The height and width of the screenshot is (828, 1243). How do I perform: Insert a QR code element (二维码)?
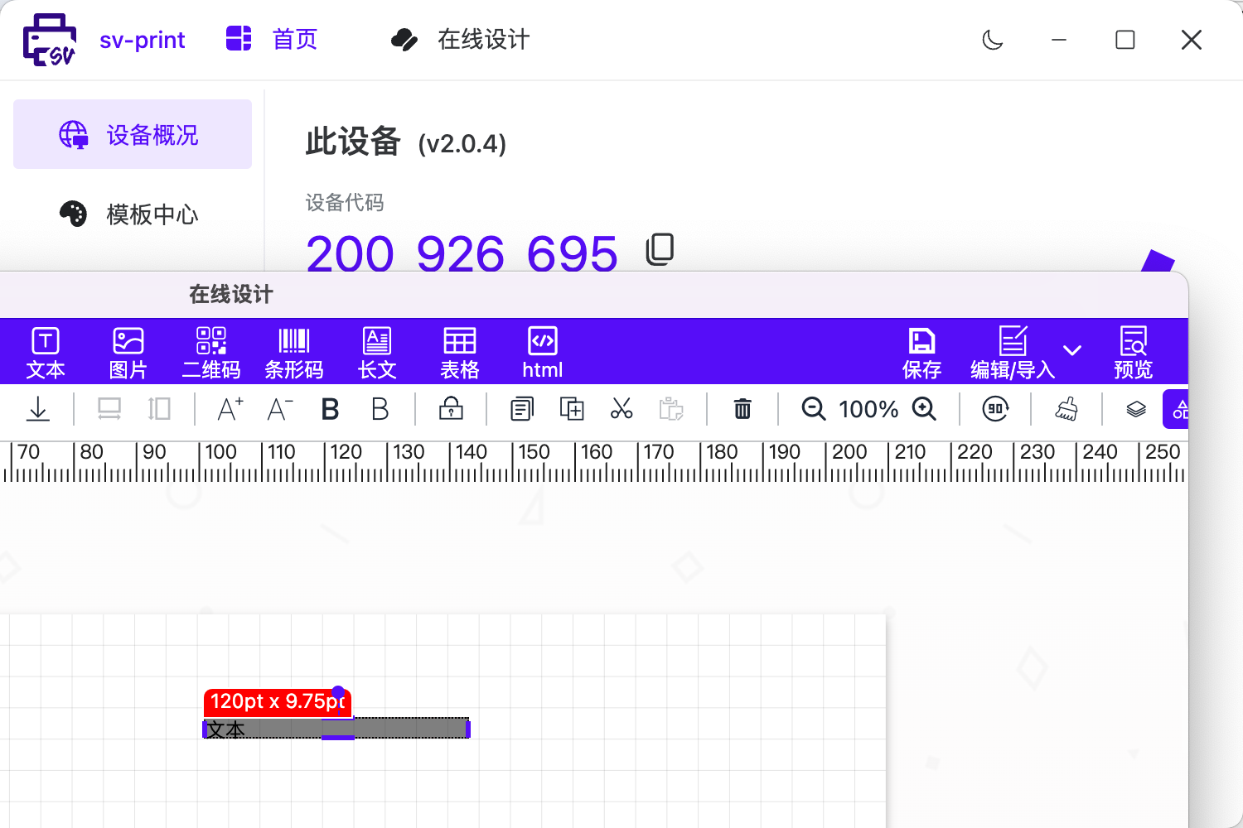pos(211,352)
